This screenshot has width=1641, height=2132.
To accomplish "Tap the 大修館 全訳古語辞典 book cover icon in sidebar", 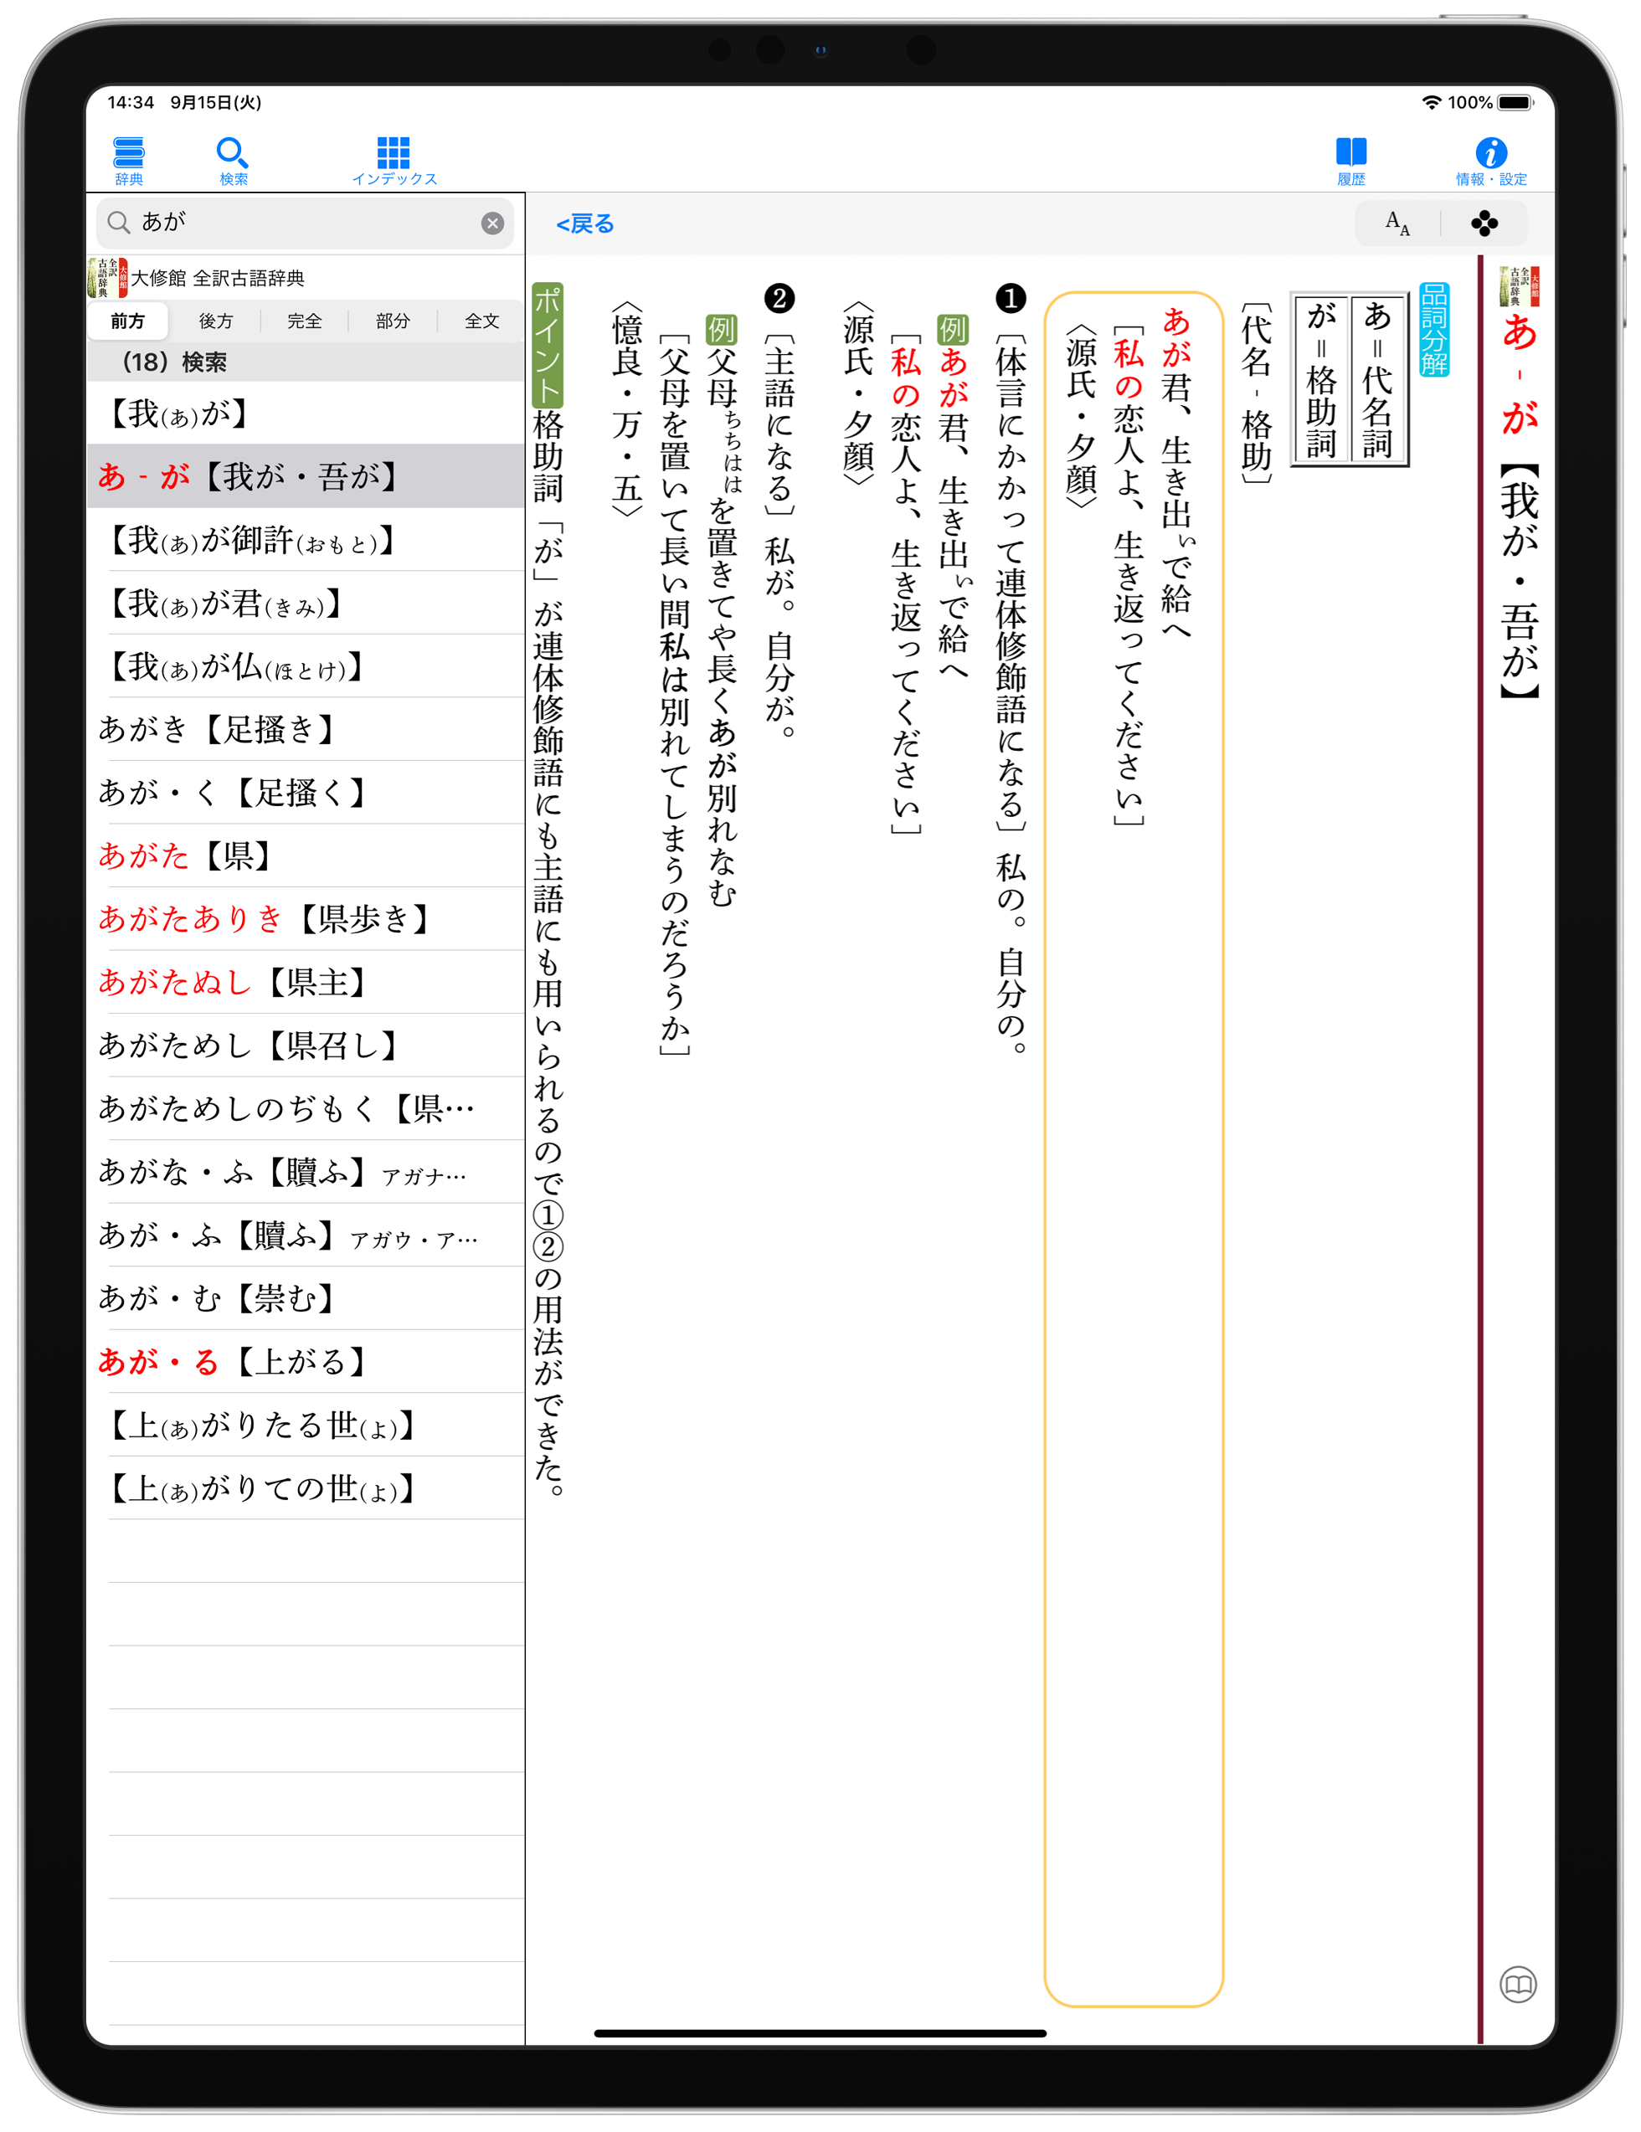I will coord(107,278).
